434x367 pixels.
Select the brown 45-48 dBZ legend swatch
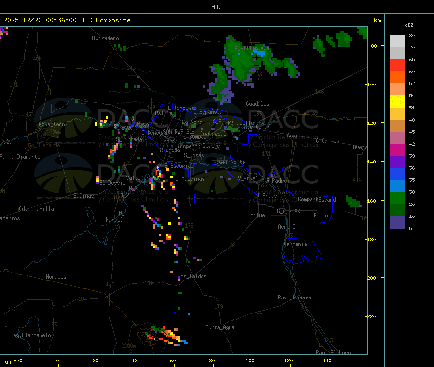[397, 126]
